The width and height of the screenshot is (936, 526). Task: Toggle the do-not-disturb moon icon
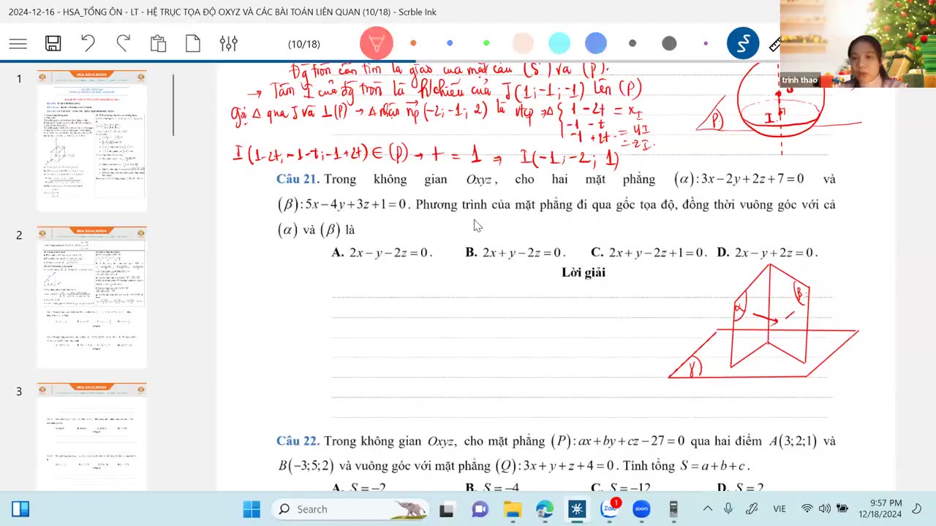click(918, 509)
